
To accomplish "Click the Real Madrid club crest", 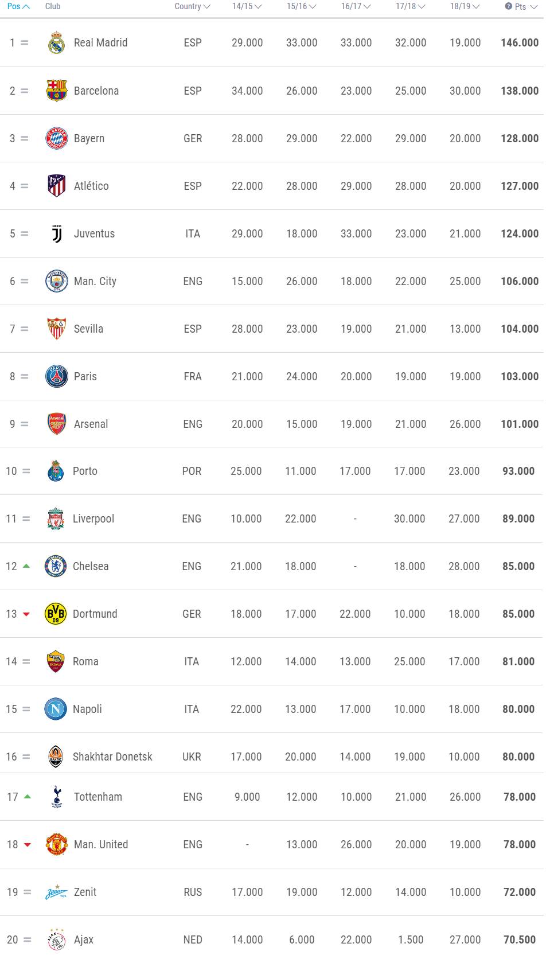I will [x=56, y=43].
